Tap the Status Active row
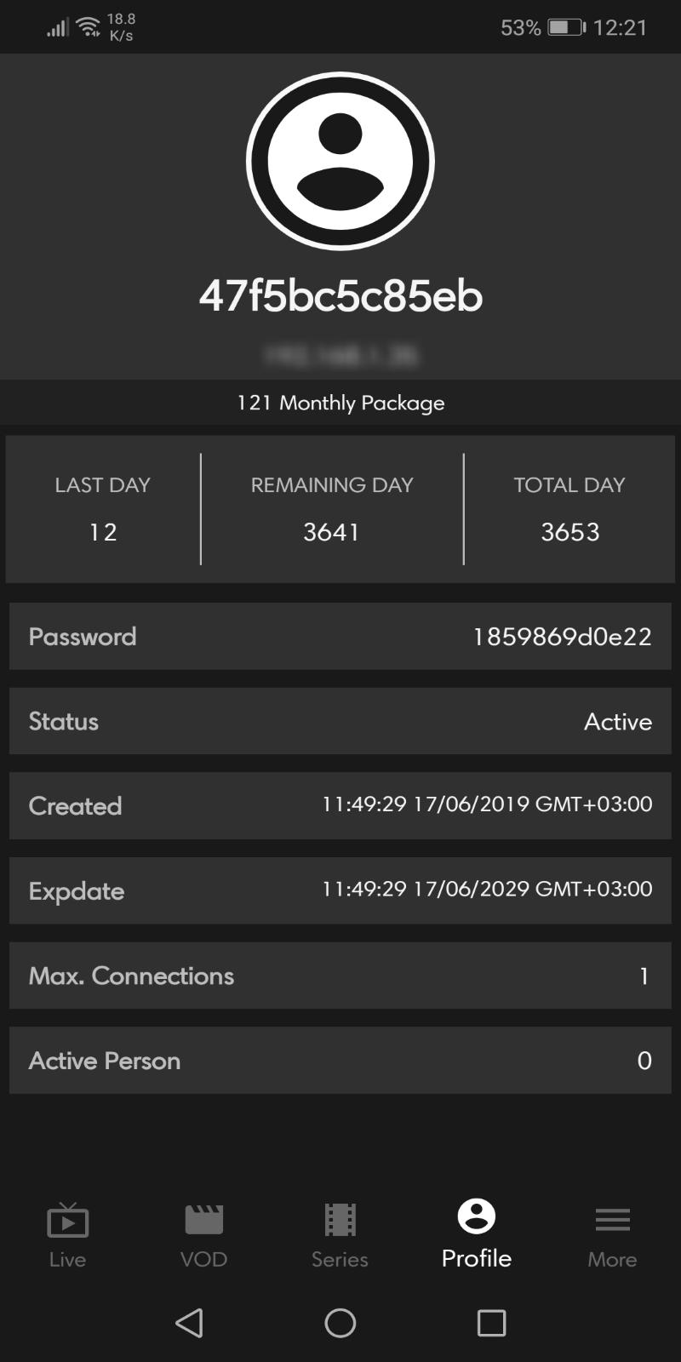 (340, 721)
